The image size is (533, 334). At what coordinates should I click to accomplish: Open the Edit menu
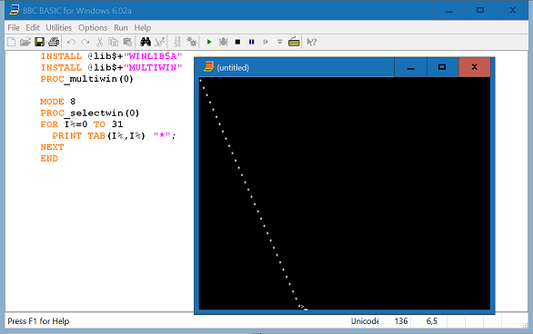pyautogui.click(x=33, y=28)
